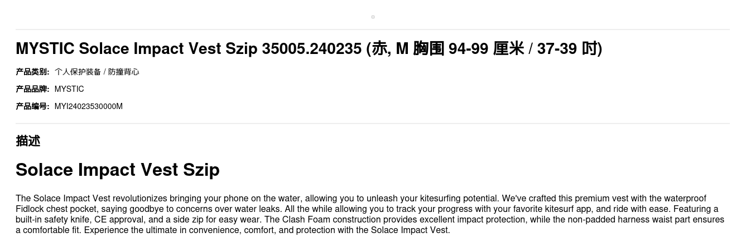Click the small placeholder image at top

click(x=373, y=17)
